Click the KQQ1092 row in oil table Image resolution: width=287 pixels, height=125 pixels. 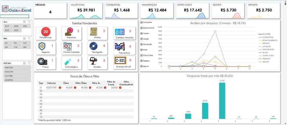[x=86, y=87]
